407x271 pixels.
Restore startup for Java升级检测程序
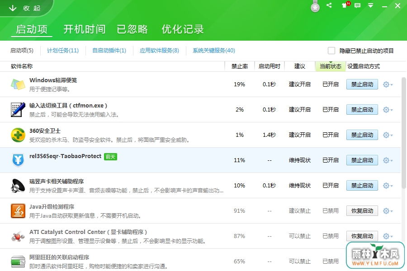pos(362,211)
